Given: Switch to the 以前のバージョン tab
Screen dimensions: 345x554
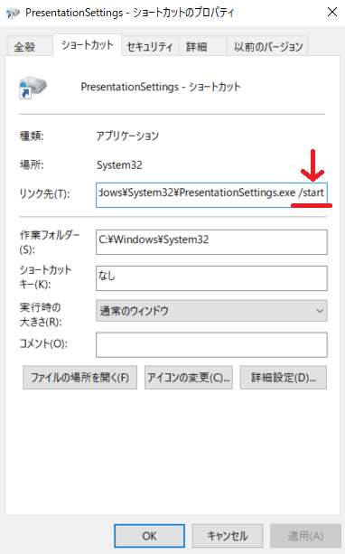Looking at the screenshot, I should click(x=268, y=47).
